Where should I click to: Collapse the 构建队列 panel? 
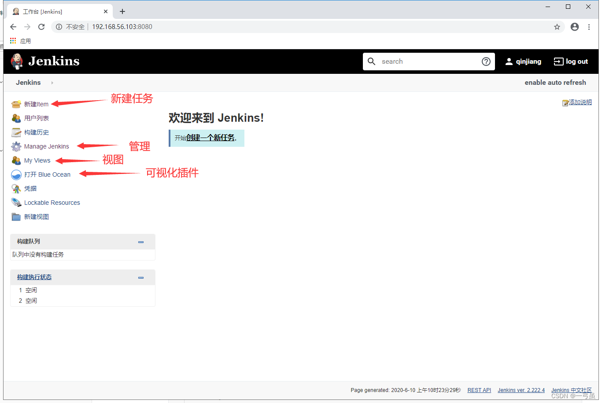coord(141,242)
